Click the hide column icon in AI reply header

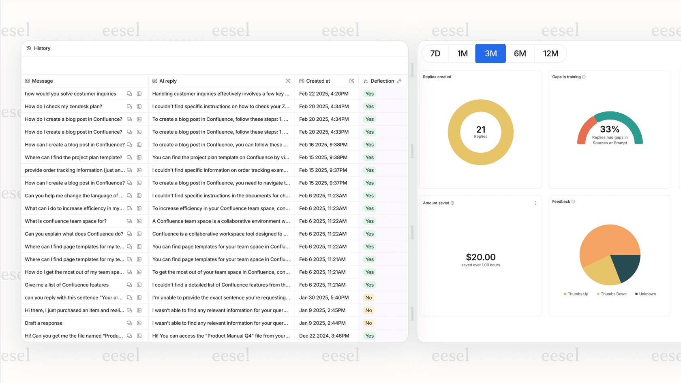[288, 81]
